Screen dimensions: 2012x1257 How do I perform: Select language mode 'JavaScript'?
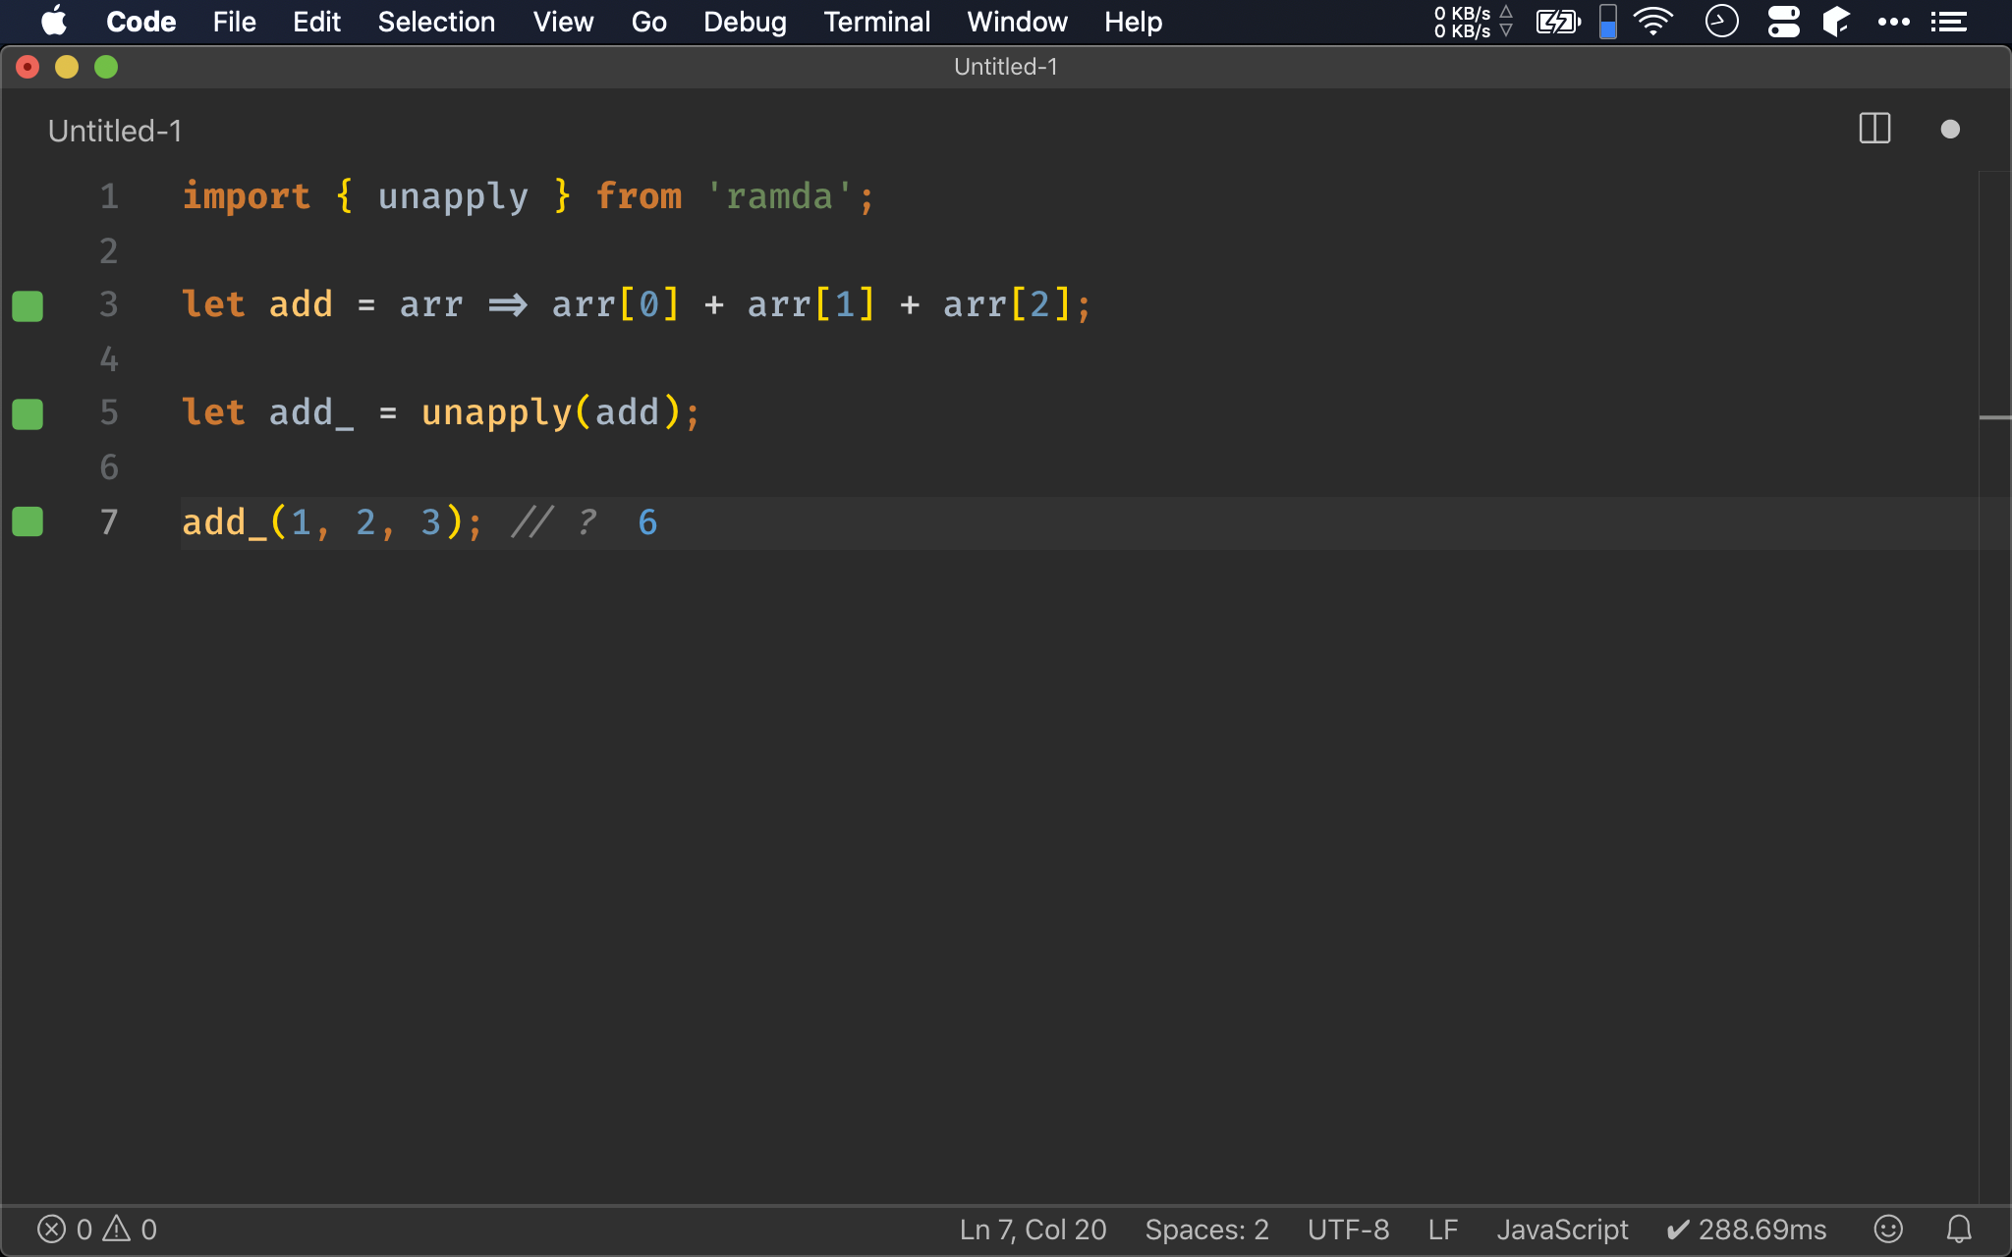tap(1562, 1230)
